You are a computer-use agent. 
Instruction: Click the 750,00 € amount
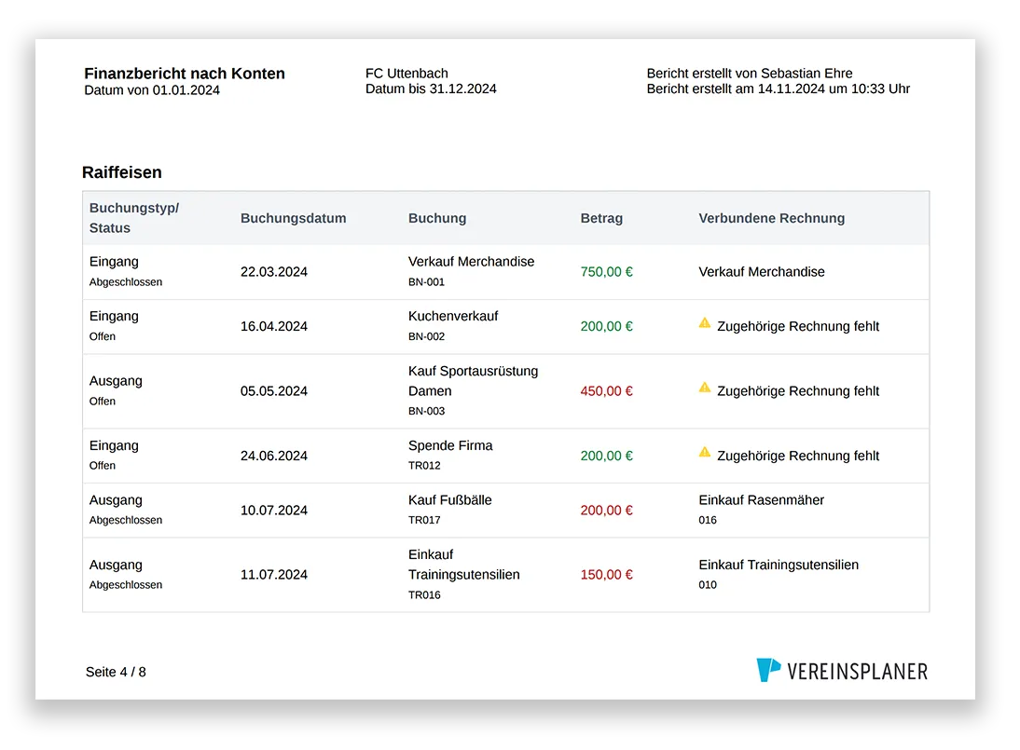point(606,272)
